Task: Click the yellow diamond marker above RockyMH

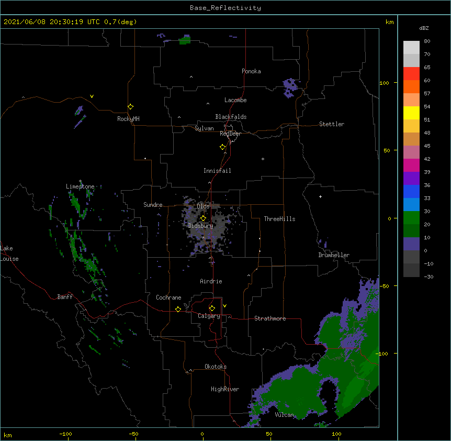Action: [x=131, y=107]
